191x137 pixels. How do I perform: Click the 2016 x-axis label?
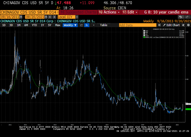89,125
